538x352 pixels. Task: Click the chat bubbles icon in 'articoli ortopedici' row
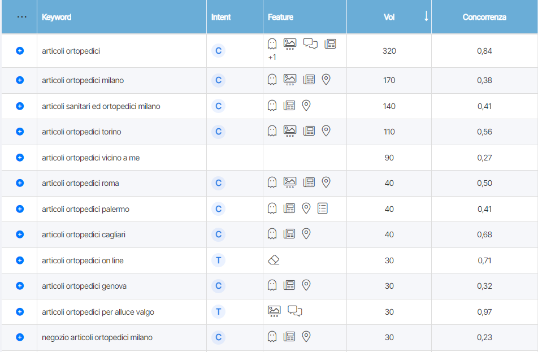[310, 44]
